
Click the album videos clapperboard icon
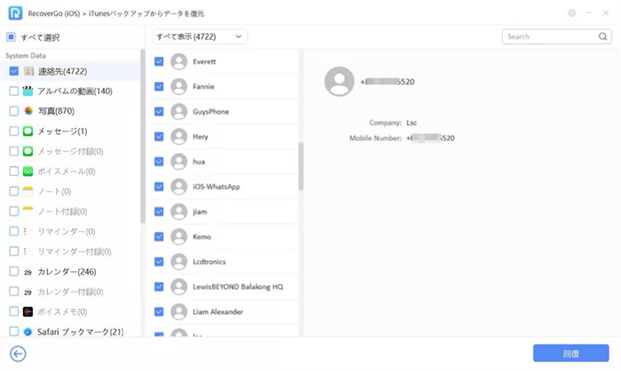[28, 91]
